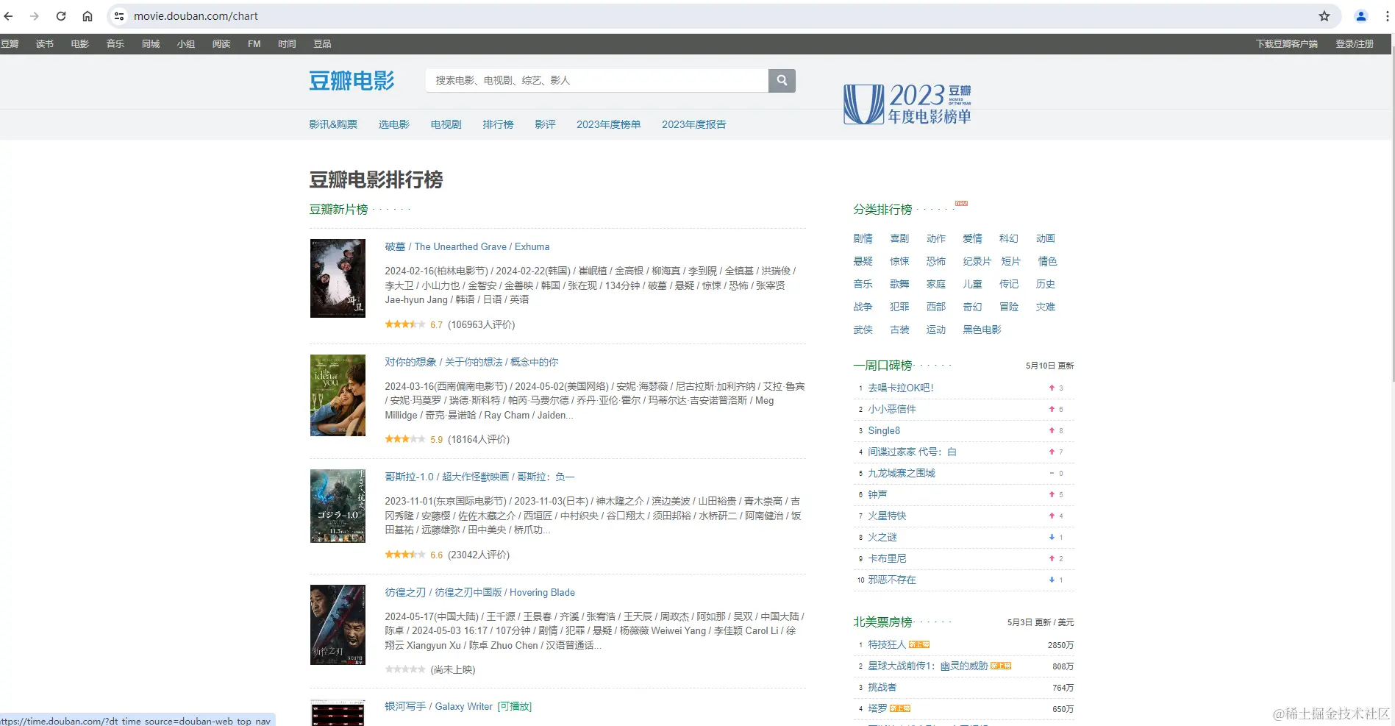Click the magnifier search button
This screenshot has height=726, width=1395.
[782, 80]
